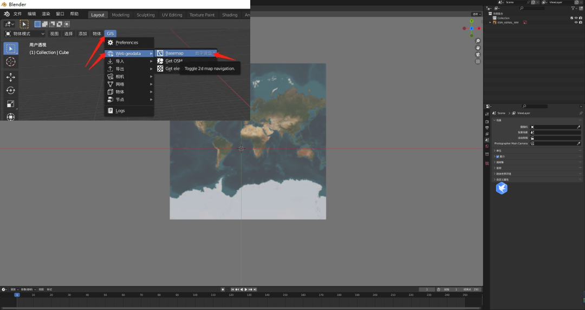585x310 pixels.
Task: Select the Move tool icon
Action: 10,77
